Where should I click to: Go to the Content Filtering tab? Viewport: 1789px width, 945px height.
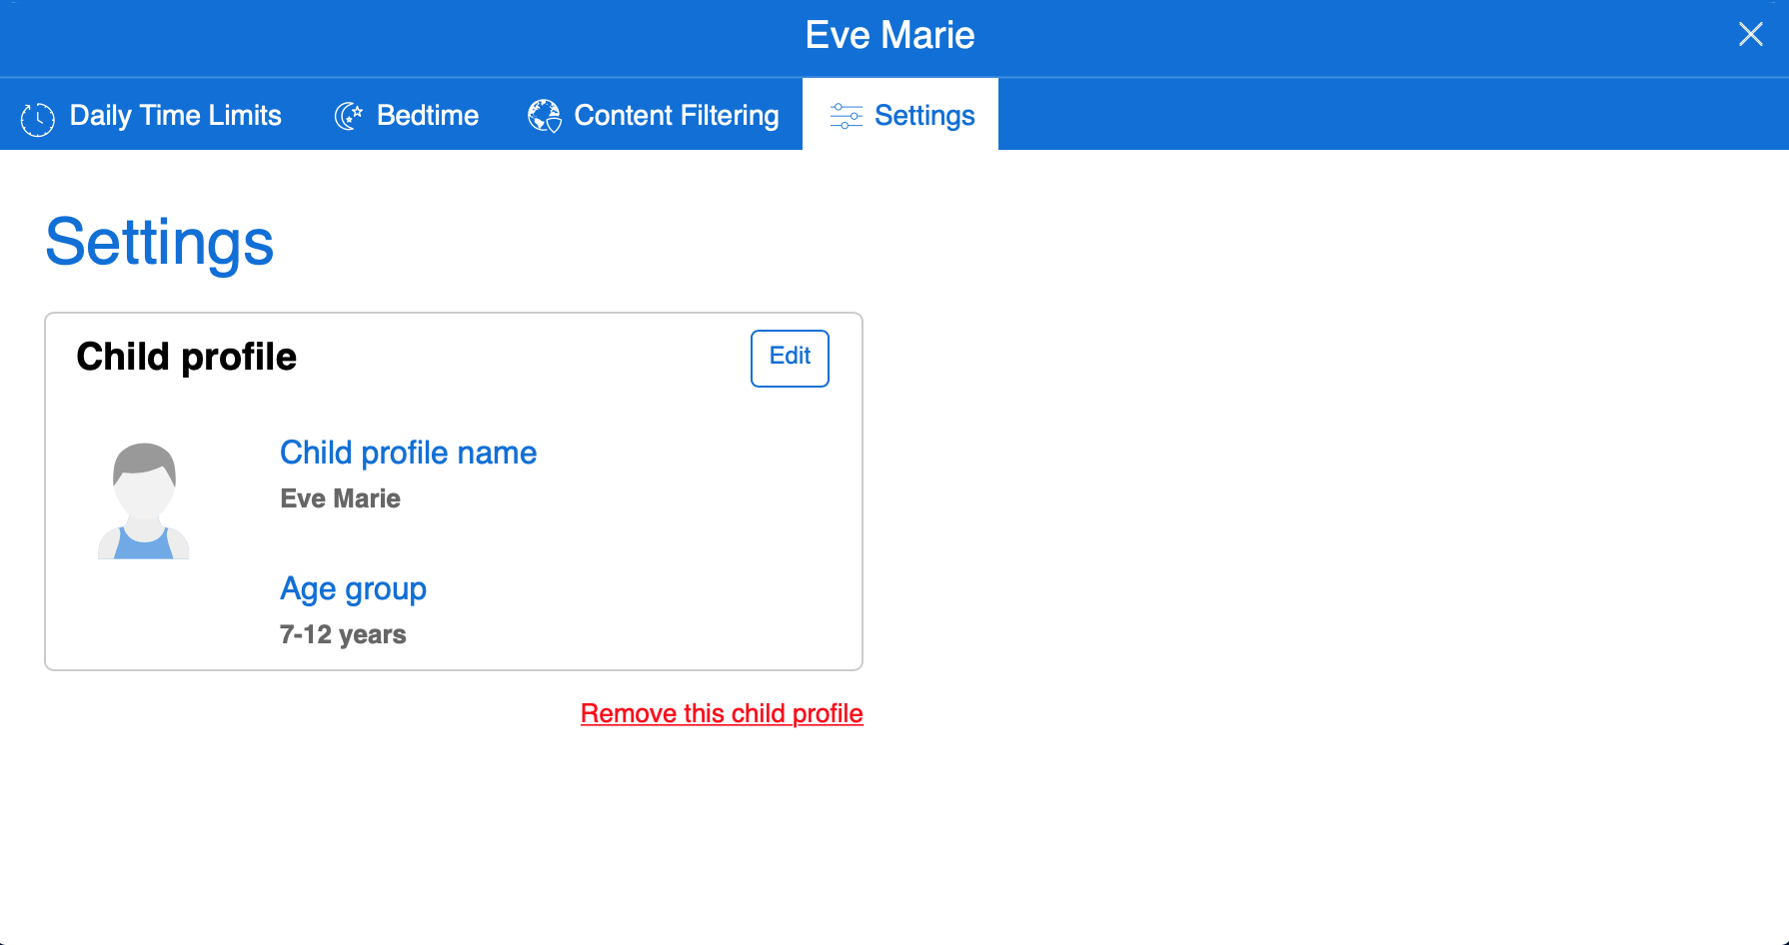click(x=654, y=115)
